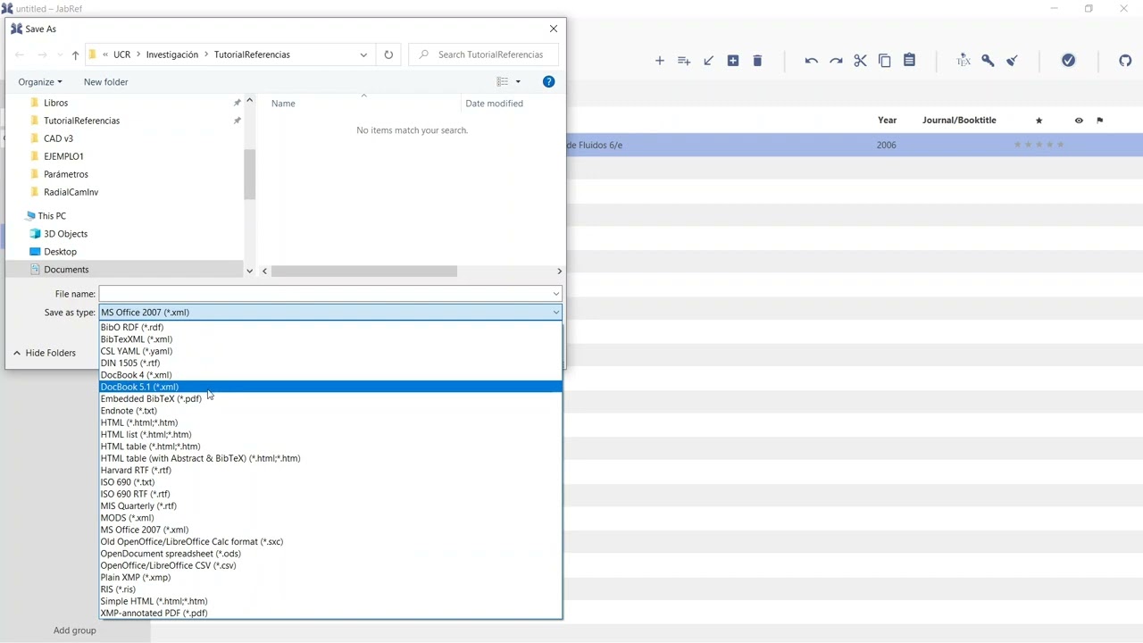Image resolution: width=1143 pixels, height=643 pixels.
Task: Open the change view options dropdown
Action: tap(518, 82)
